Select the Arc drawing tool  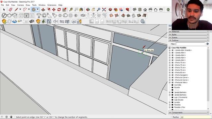click(25, 10)
